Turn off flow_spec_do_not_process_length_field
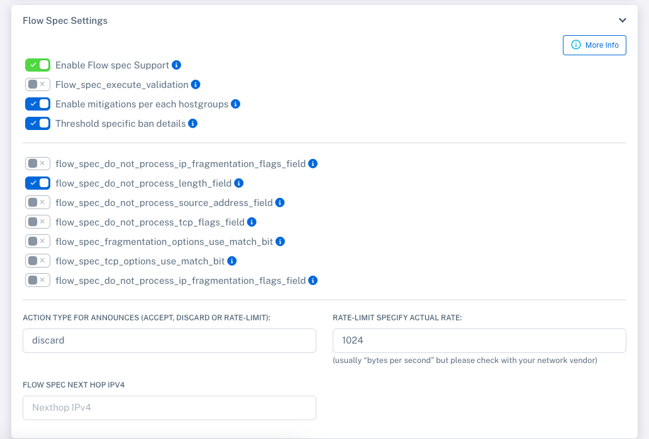 37,183
